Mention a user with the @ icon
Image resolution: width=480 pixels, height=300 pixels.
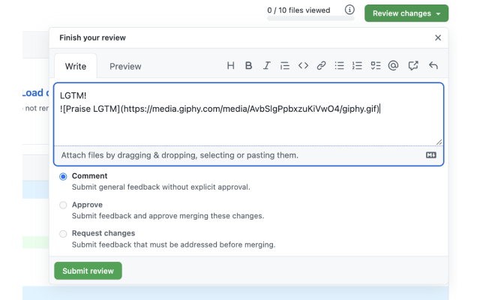(394, 66)
